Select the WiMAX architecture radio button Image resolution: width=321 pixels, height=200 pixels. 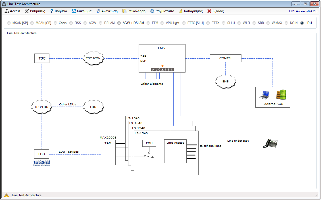click(x=268, y=23)
